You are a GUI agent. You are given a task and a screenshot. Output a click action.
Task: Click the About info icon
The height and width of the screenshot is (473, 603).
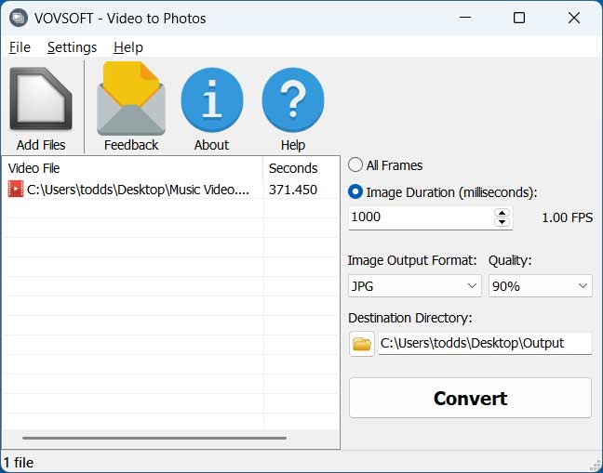pos(212,99)
